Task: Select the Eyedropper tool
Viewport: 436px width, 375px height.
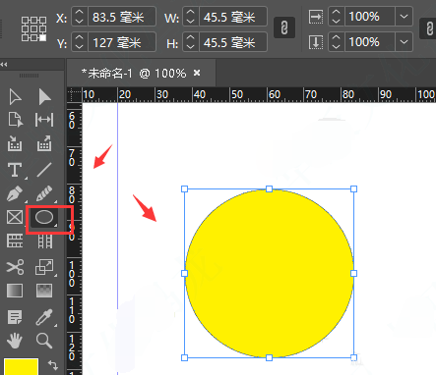Action: tap(44, 317)
